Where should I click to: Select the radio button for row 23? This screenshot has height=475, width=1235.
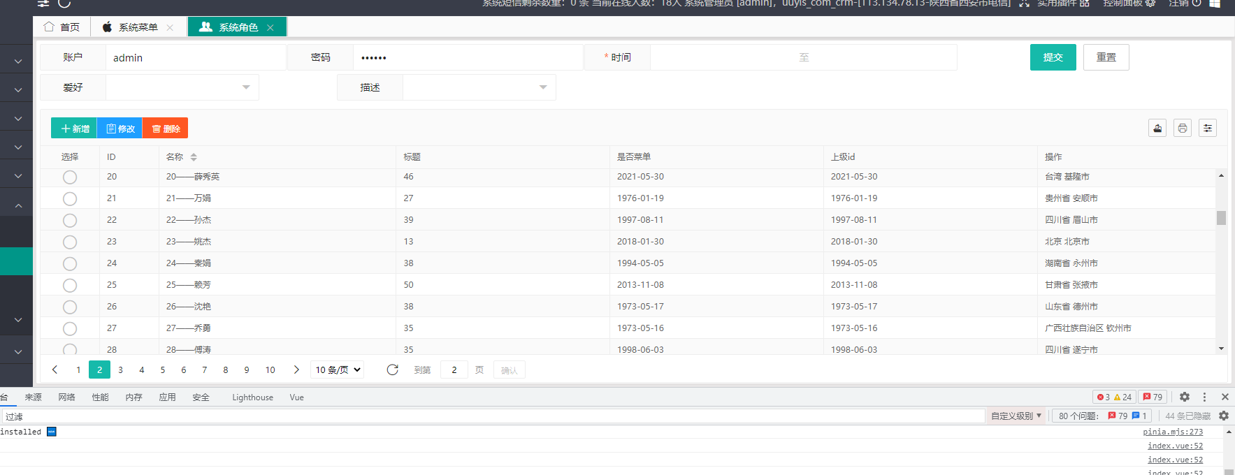tap(70, 242)
